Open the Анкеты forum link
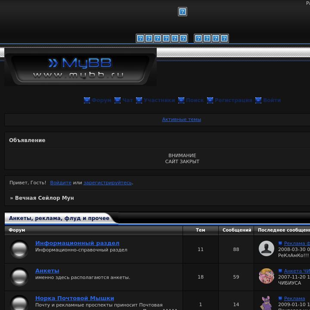The height and width of the screenshot is (310, 310). (47, 271)
